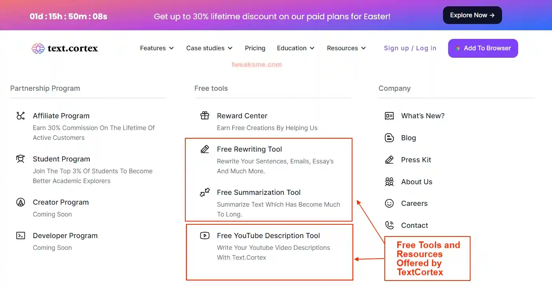Screen dimensions: 552x286
Task: Open the Careers link
Action: point(414,203)
